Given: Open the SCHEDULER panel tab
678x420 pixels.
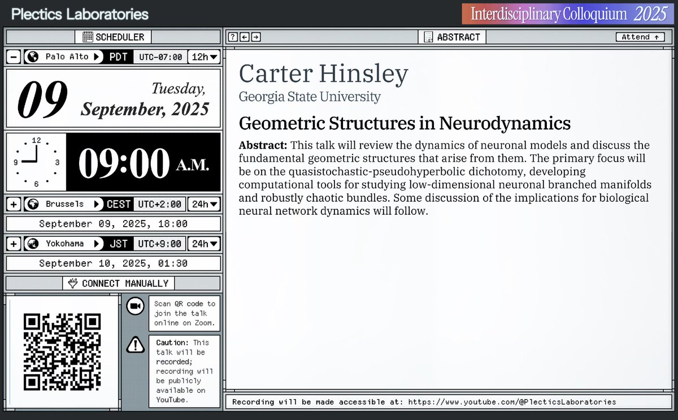Looking at the screenshot, I should (x=113, y=37).
